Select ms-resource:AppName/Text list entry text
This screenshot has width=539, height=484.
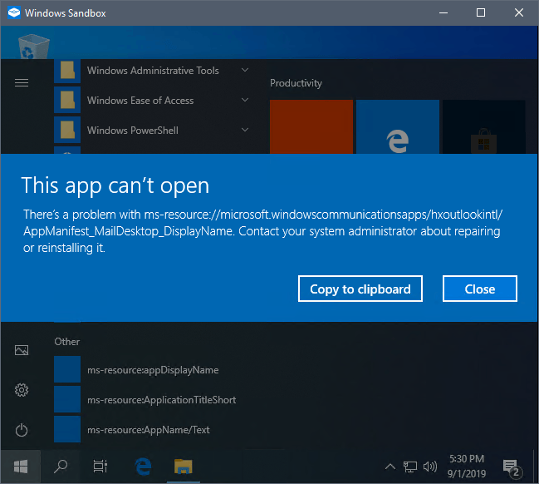(149, 430)
